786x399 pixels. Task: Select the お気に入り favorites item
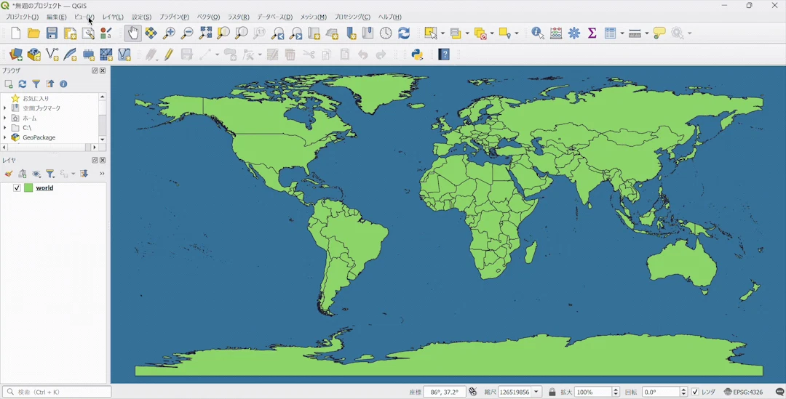[x=36, y=99]
